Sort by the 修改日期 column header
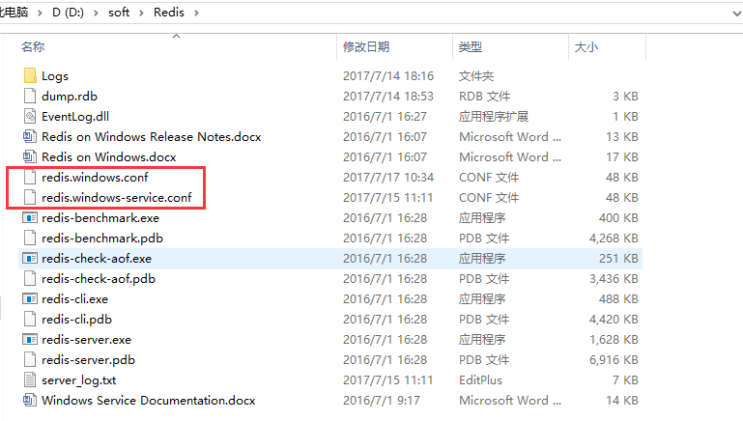This screenshot has height=421, width=743. [366, 47]
